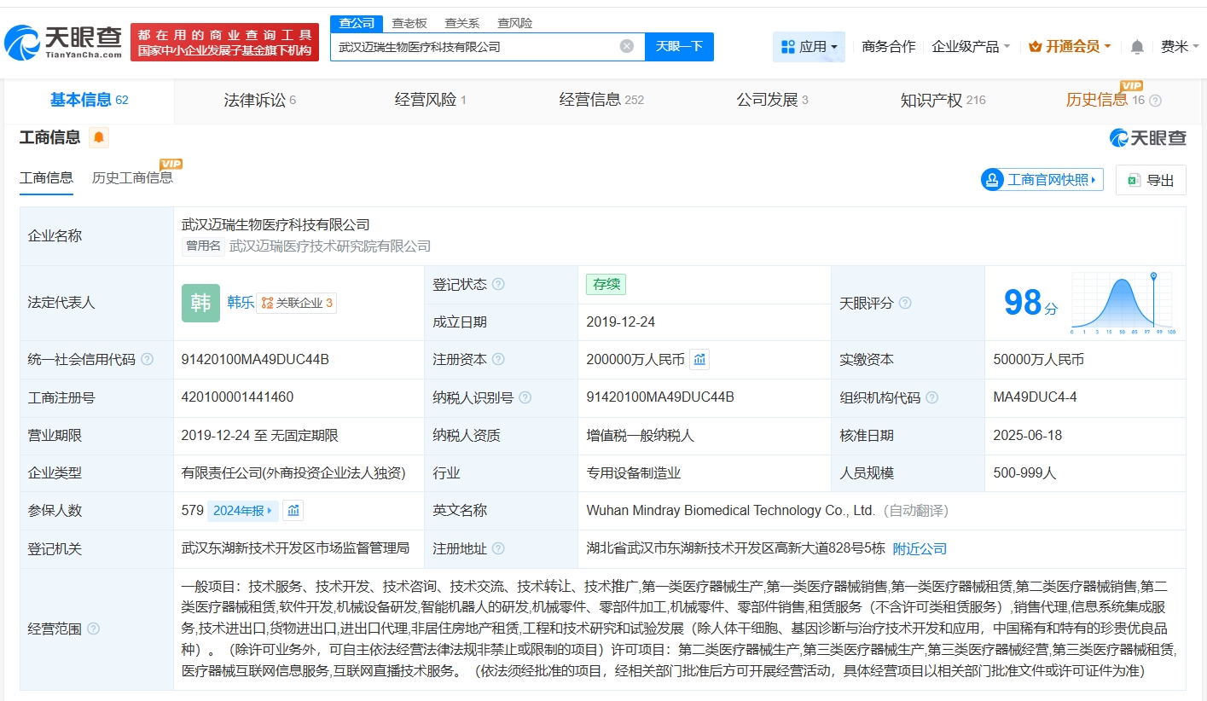Image resolution: width=1207 pixels, height=701 pixels.
Task: Select the 查老板 search tab
Action: (409, 23)
